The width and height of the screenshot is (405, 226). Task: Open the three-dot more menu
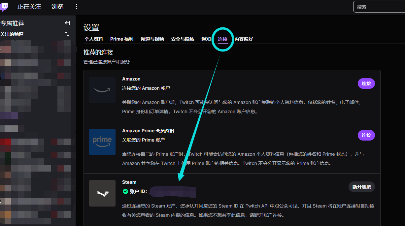click(77, 7)
